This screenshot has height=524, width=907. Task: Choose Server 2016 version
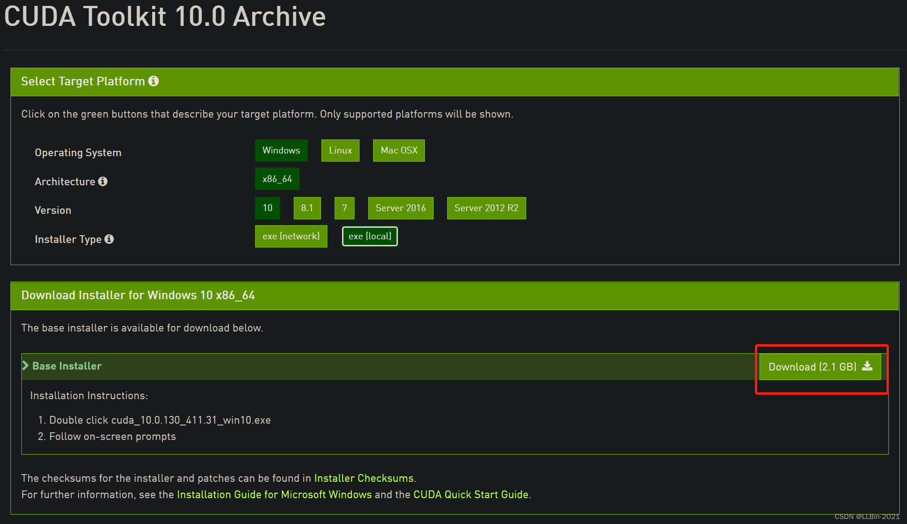coord(401,208)
